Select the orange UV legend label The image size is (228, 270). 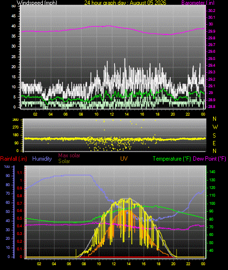coord(124,159)
